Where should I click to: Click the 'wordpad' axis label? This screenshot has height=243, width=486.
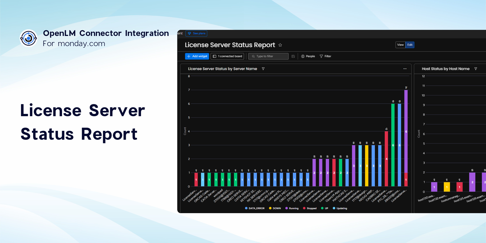pyautogui.click(x=218, y=193)
